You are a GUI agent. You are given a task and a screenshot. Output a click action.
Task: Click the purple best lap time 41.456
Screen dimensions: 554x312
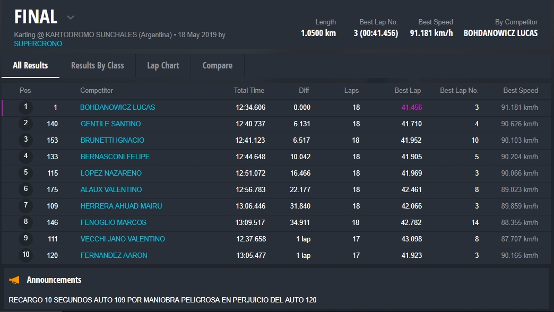click(411, 107)
